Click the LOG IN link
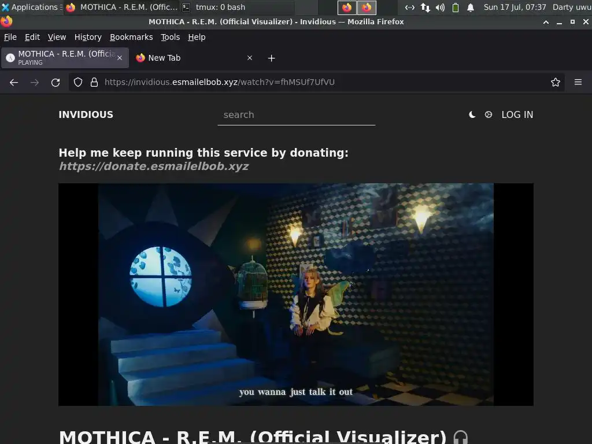Image resolution: width=592 pixels, height=444 pixels. pyautogui.click(x=517, y=115)
